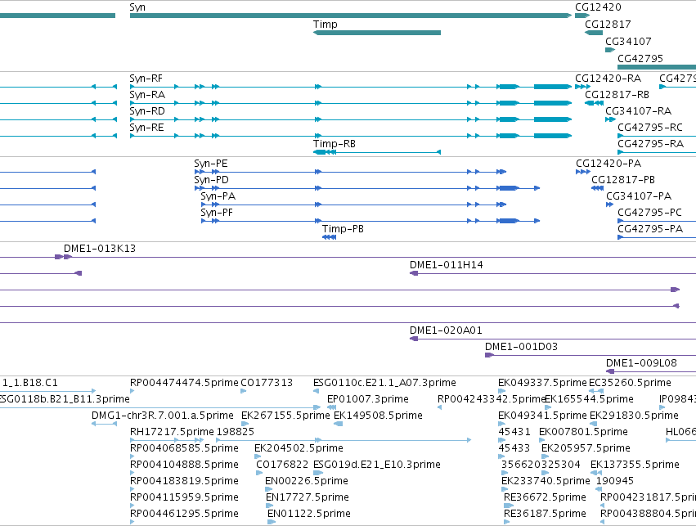Open the EP01007.3prime EST label

(x=367, y=399)
